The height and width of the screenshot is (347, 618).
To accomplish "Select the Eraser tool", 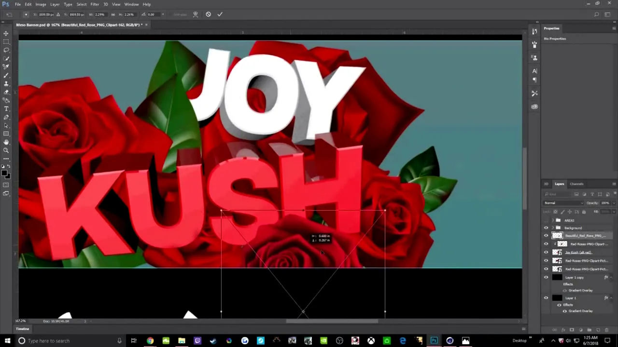I will click(x=6, y=92).
